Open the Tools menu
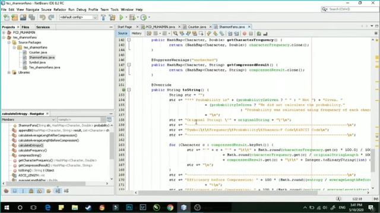Image resolution: width=380 pixels, height=213 pixels. coord(115,9)
